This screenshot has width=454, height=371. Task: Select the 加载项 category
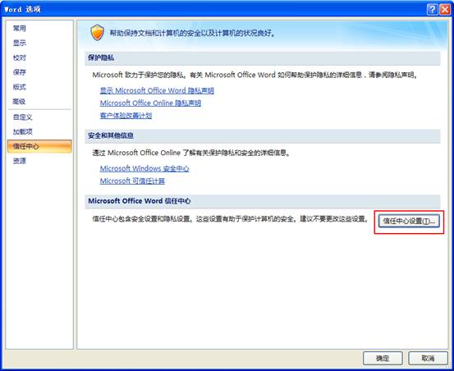tap(23, 131)
